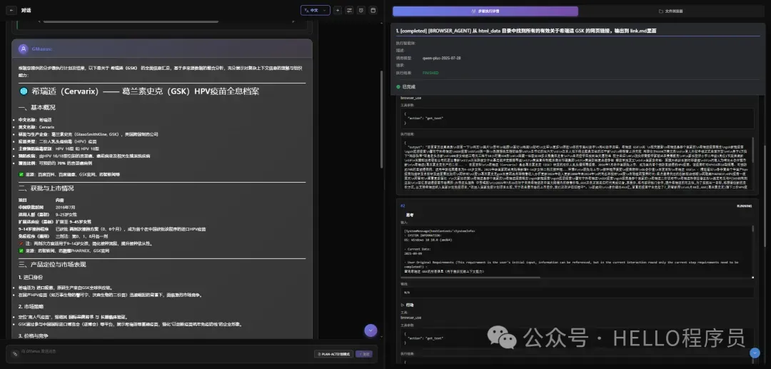771x369 pixels.
Task: Click the purple scroll-to-bottom chat button
Action: 371,330
